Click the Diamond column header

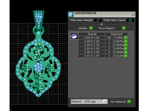[117, 34]
